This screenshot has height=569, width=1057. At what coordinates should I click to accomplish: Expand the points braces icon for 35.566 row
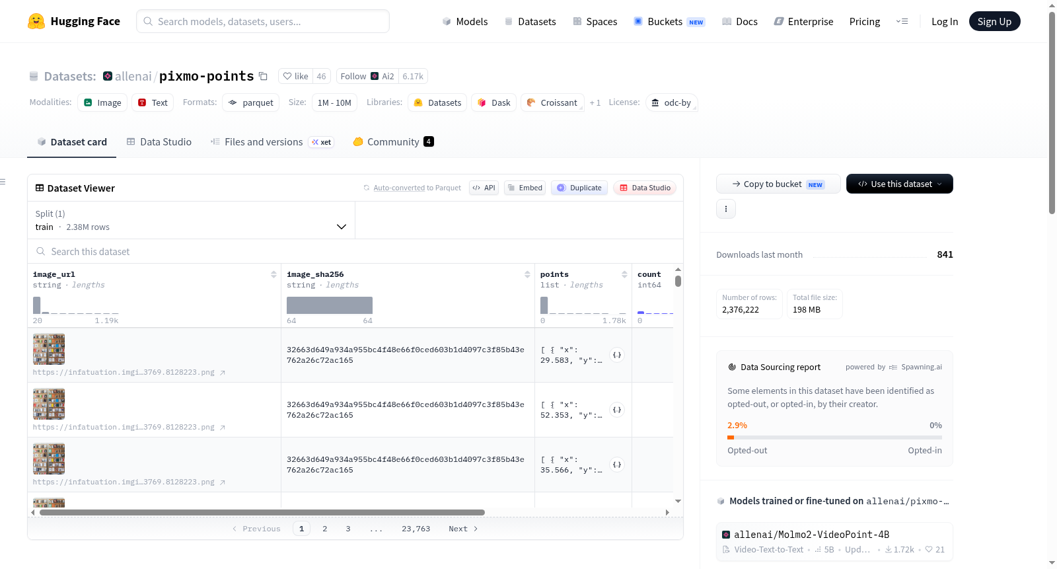(617, 465)
